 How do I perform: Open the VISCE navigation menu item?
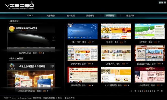30,16
